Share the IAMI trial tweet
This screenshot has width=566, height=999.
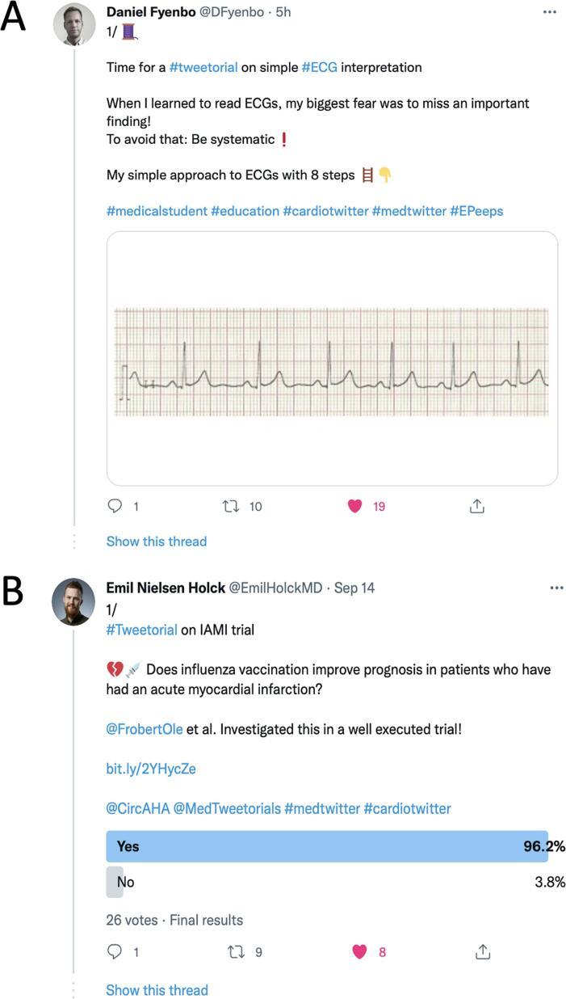coord(482,952)
